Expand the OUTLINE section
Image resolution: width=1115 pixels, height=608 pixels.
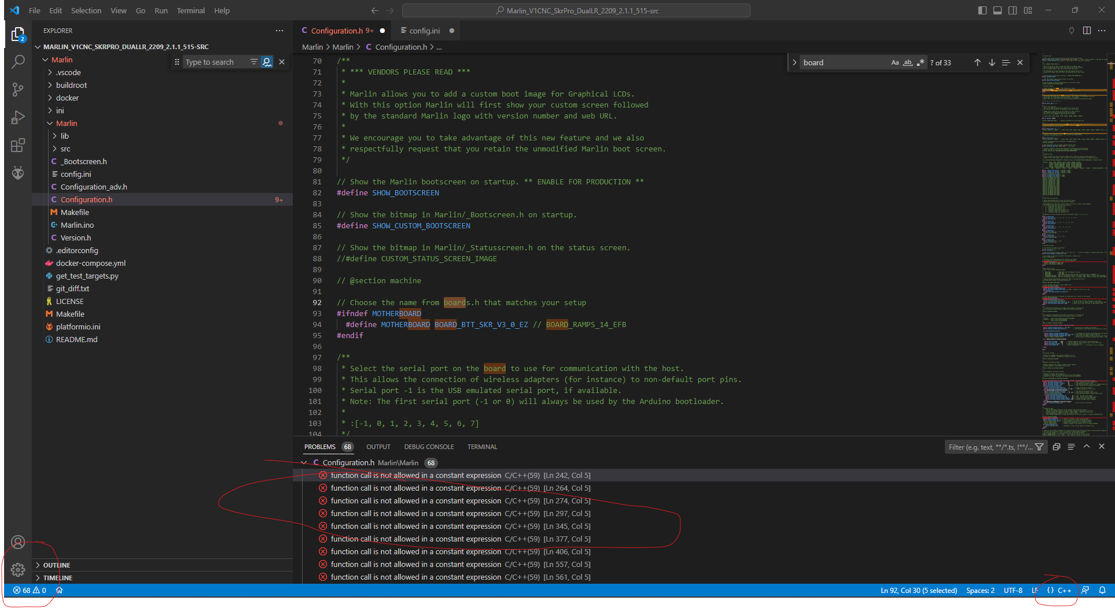point(57,565)
